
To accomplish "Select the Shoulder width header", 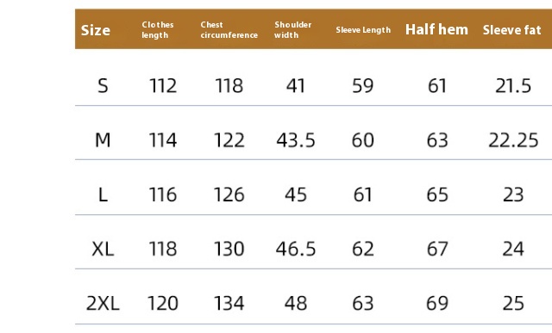I will click(x=292, y=30).
